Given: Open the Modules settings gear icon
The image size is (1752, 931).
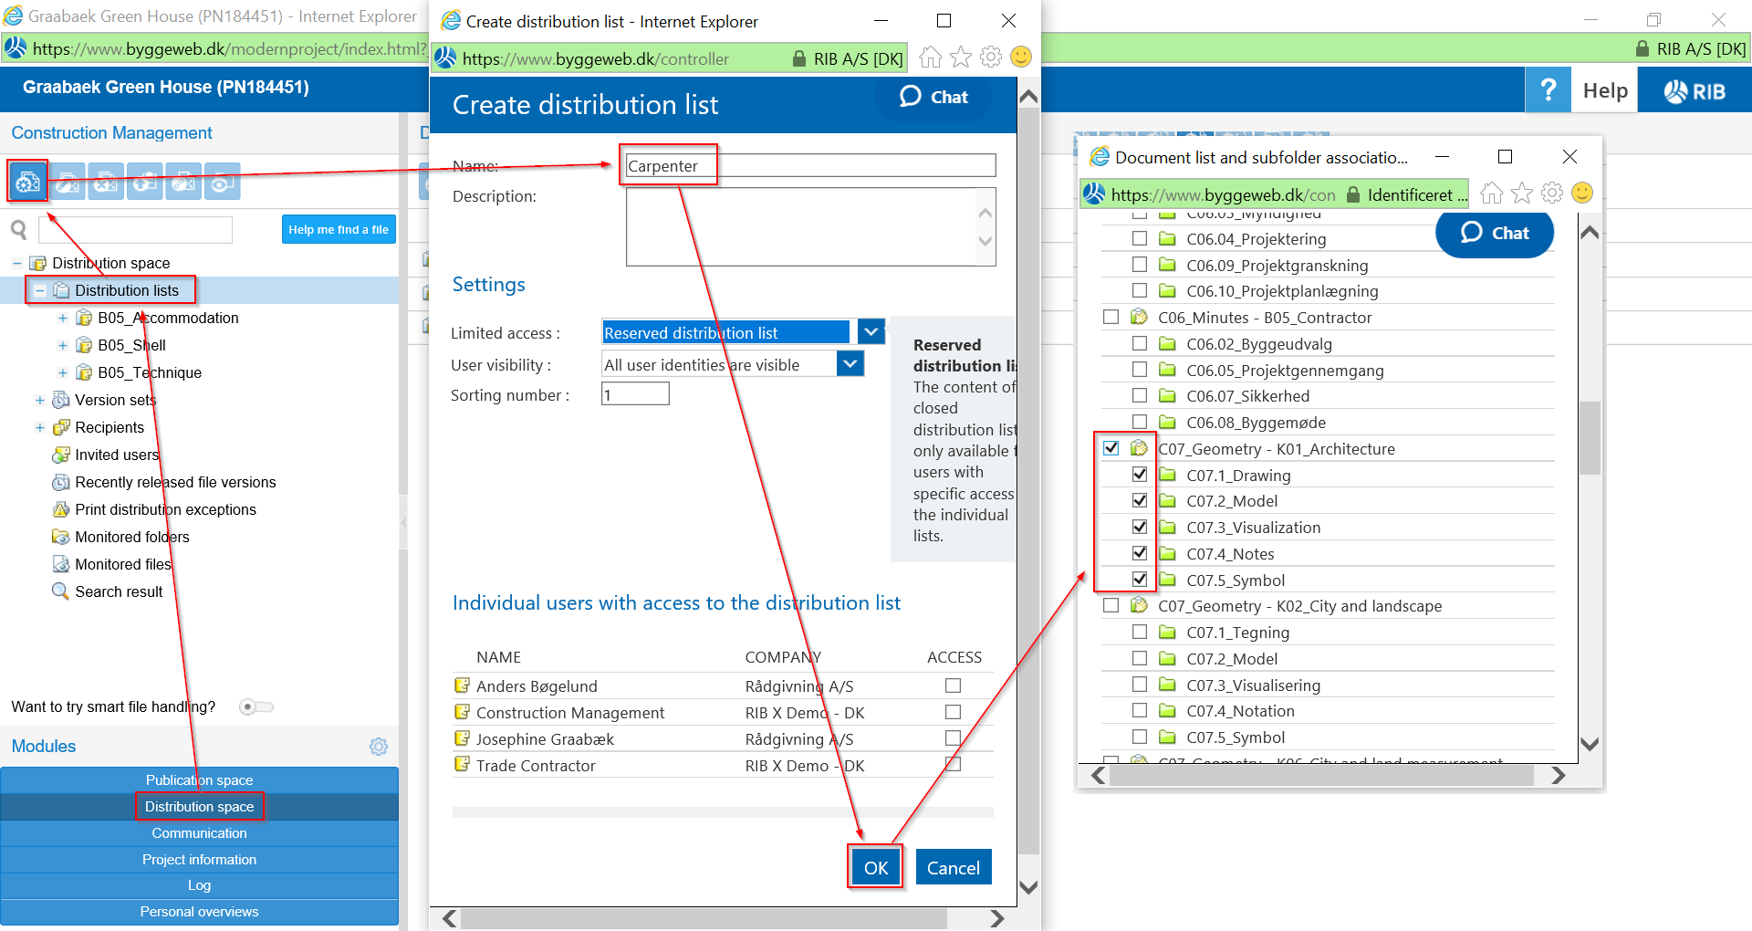Looking at the screenshot, I should click(x=378, y=747).
